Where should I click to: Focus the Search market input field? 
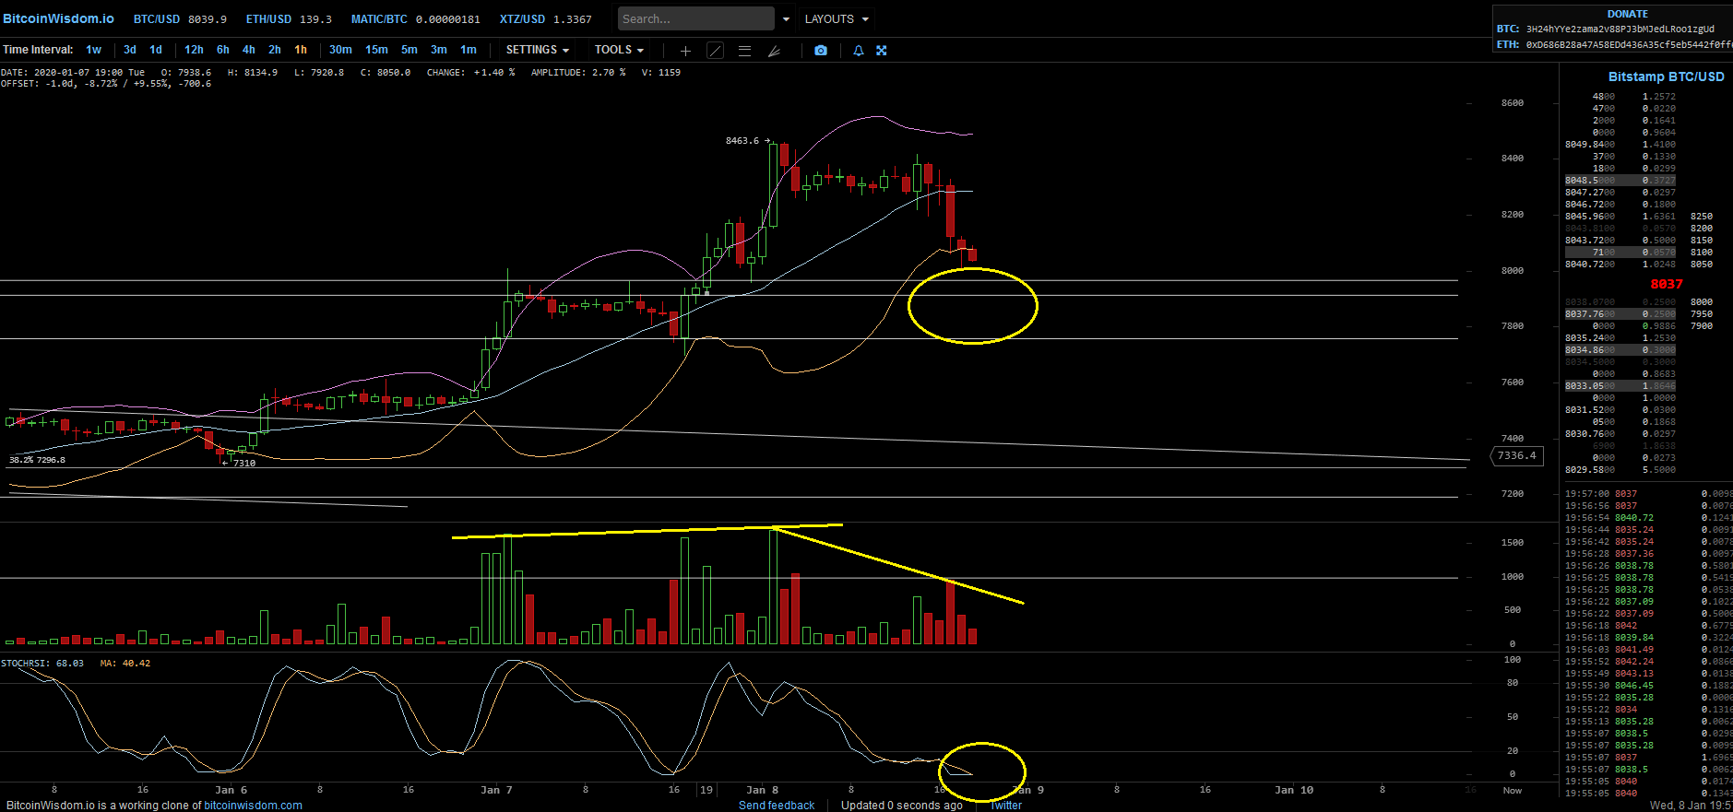[695, 19]
